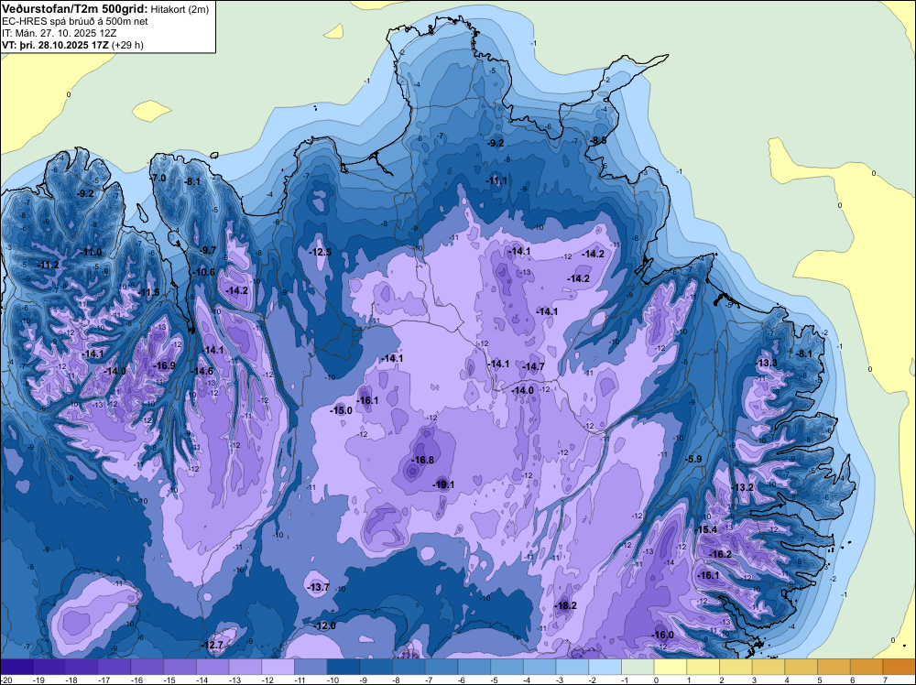Click the -19.1 temperature label on the map
The height and width of the screenshot is (685, 916).
[x=442, y=484]
